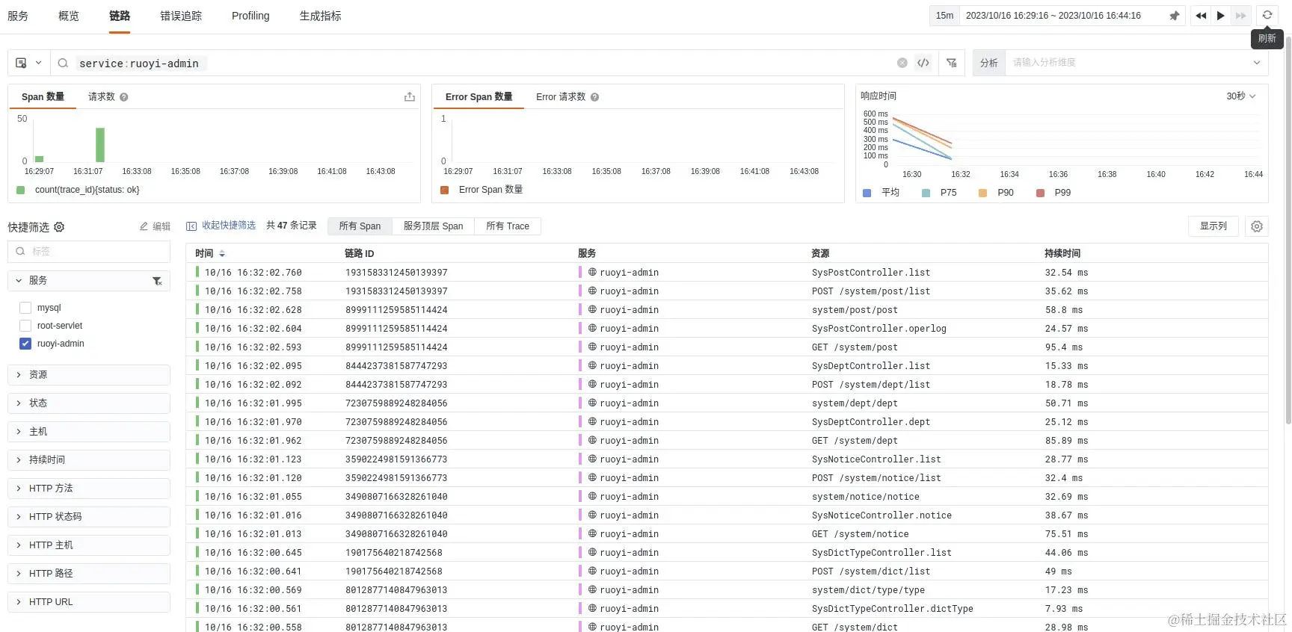Toggle the P75 legend series
This screenshot has height=632, width=1292.
pos(939,193)
